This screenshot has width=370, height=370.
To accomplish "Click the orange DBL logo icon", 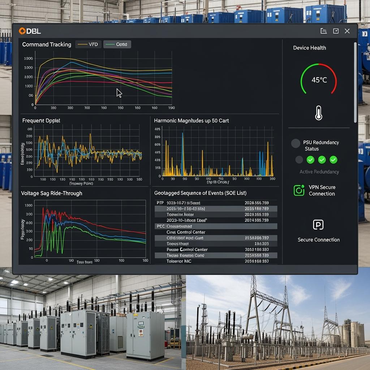I will 22,31.
